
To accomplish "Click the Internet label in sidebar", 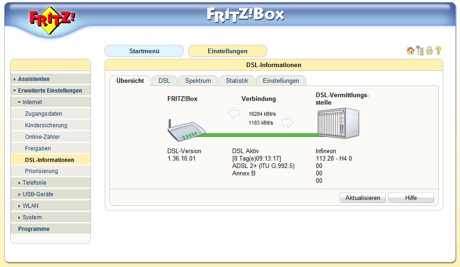I will 32,102.
